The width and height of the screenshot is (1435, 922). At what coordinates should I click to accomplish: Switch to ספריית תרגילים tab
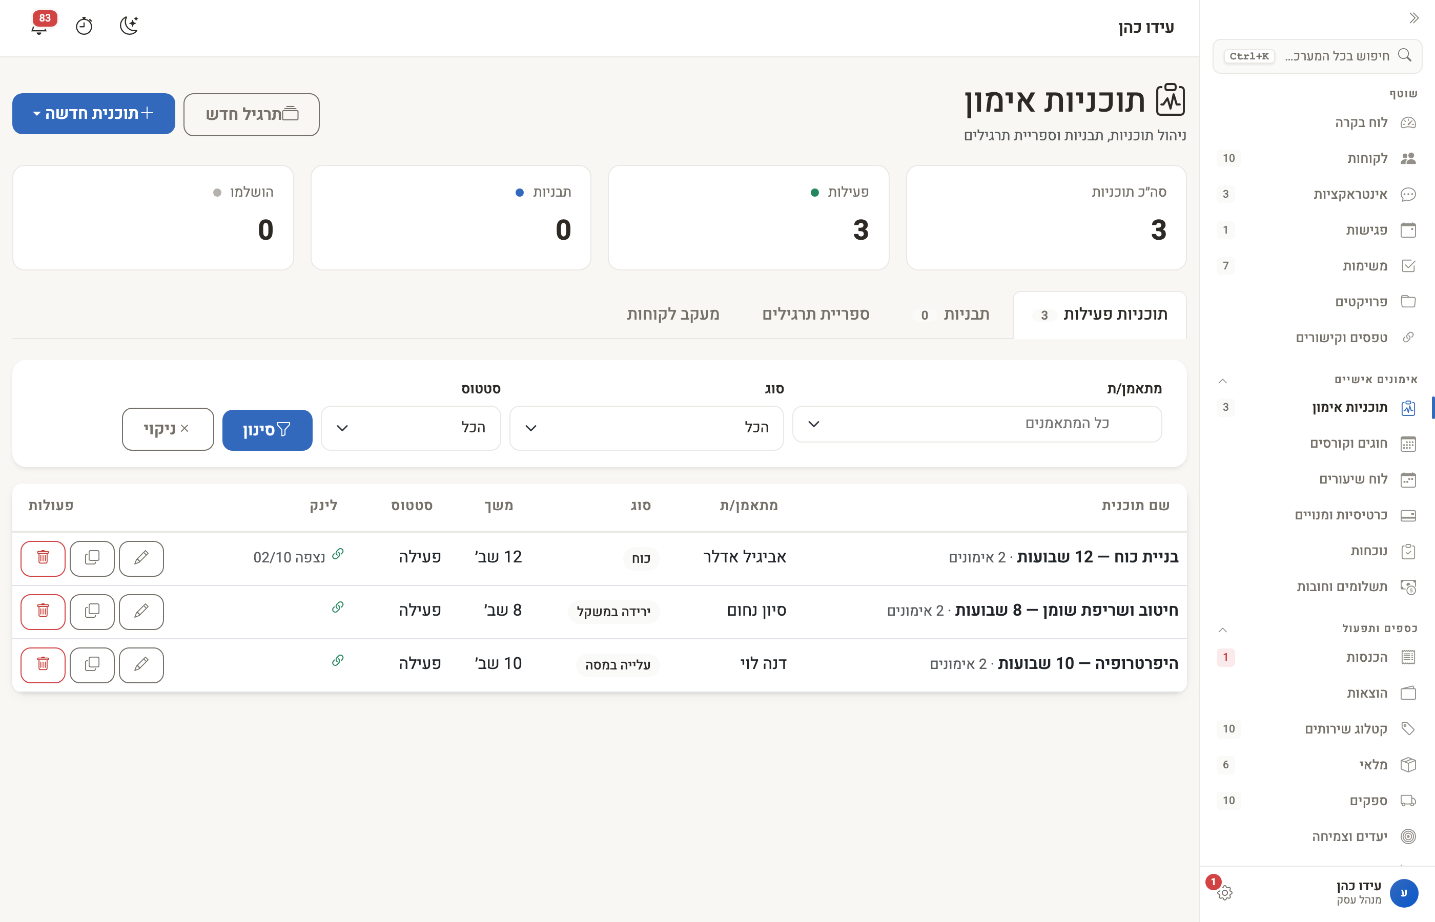click(x=816, y=315)
